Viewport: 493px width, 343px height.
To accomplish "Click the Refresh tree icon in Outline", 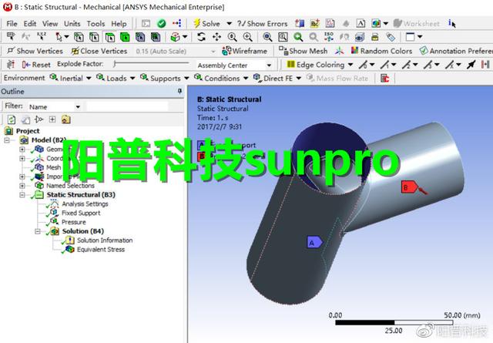I will click(x=12, y=119).
